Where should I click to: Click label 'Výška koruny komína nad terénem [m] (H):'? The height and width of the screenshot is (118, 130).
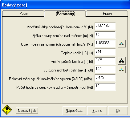[63, 36]
